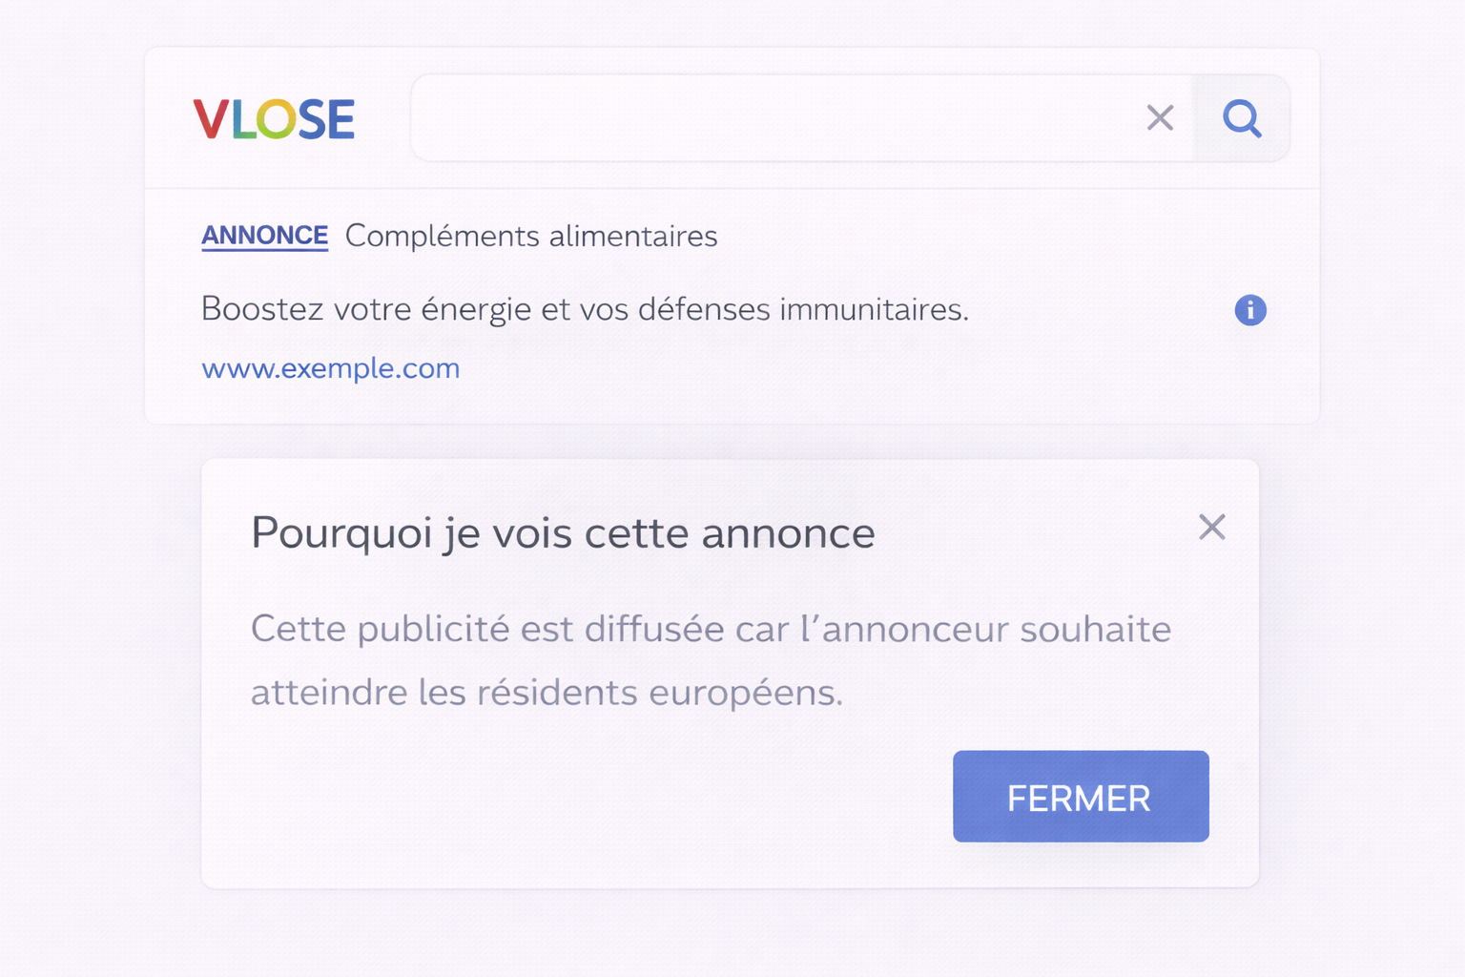
Task: Click the "Boostez votre énergie" ad description
Action: pos(584,309)
